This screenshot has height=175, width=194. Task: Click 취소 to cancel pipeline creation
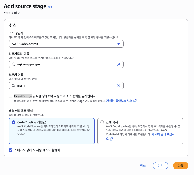coord(143,165)
